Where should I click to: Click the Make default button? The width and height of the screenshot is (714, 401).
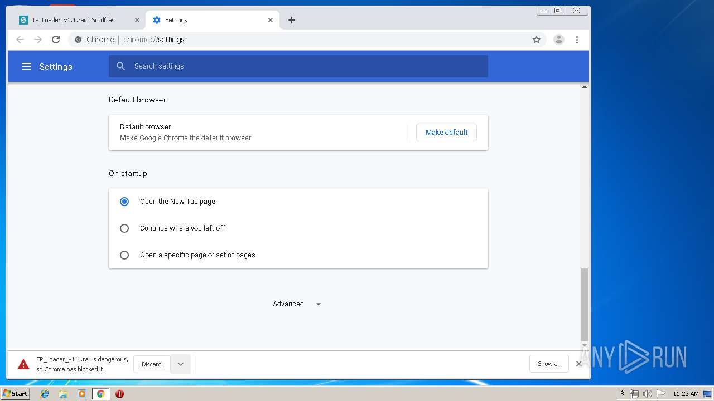(x=446, y=133)
